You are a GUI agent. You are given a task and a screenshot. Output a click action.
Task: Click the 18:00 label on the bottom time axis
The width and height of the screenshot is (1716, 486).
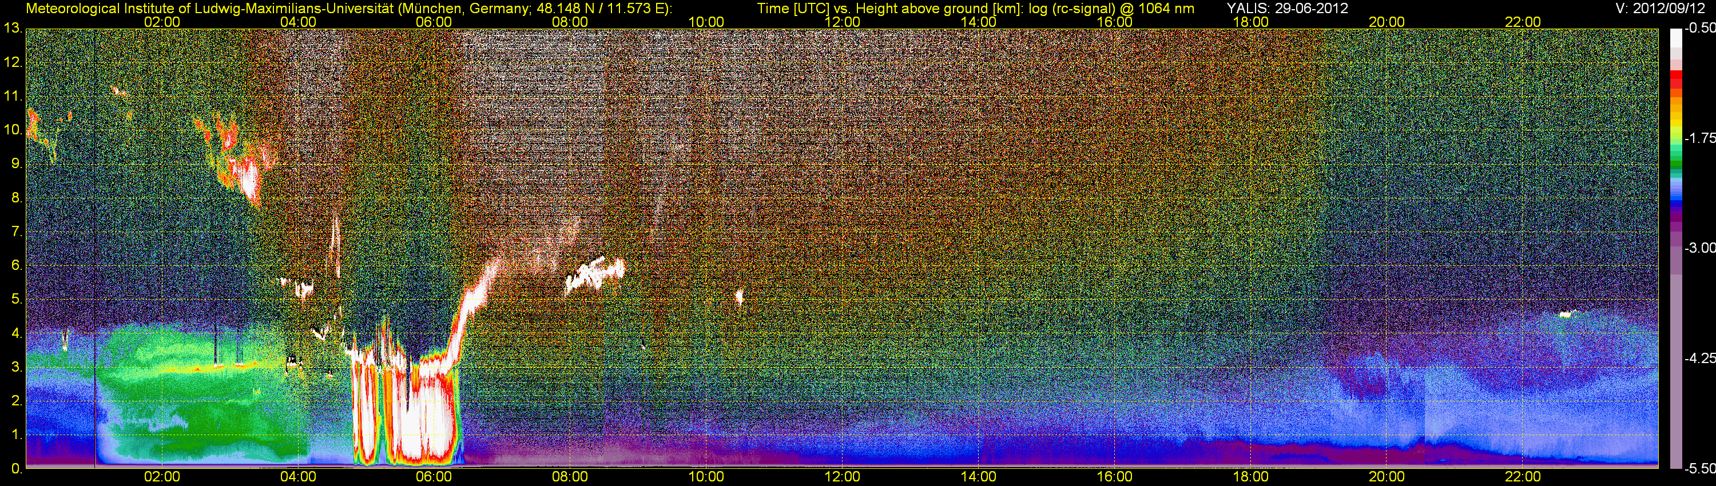pos(1250,477)
